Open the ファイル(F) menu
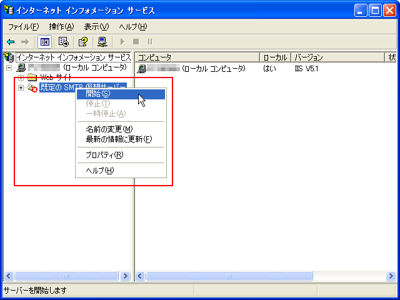Screen dimensions: 400x300 point(23,27)
